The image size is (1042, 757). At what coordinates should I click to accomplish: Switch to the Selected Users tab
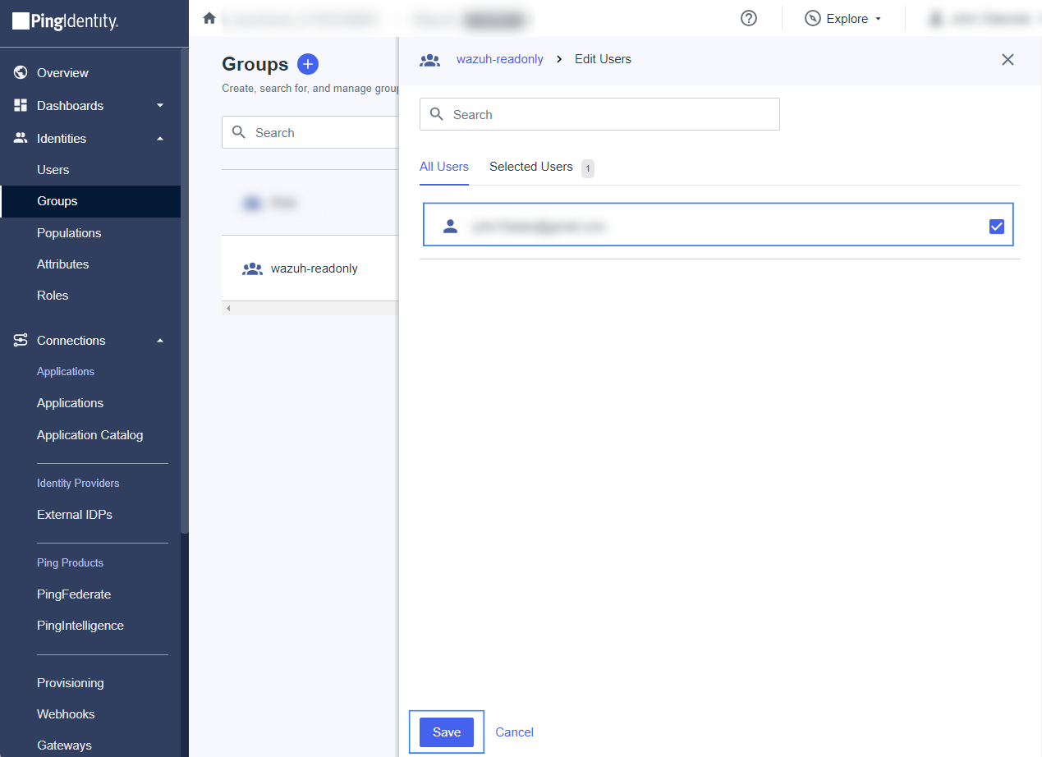click(530, 167)
